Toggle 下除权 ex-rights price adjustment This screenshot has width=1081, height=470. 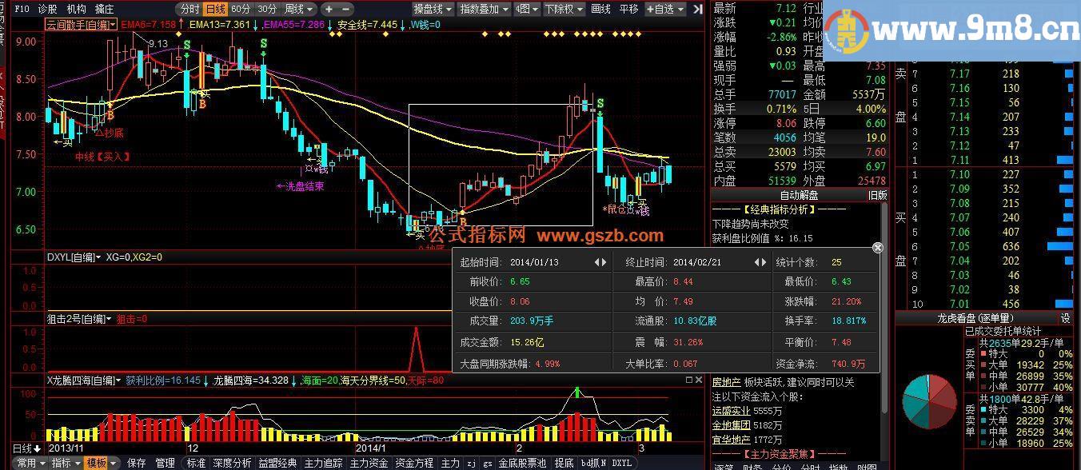tap(561, 10)
